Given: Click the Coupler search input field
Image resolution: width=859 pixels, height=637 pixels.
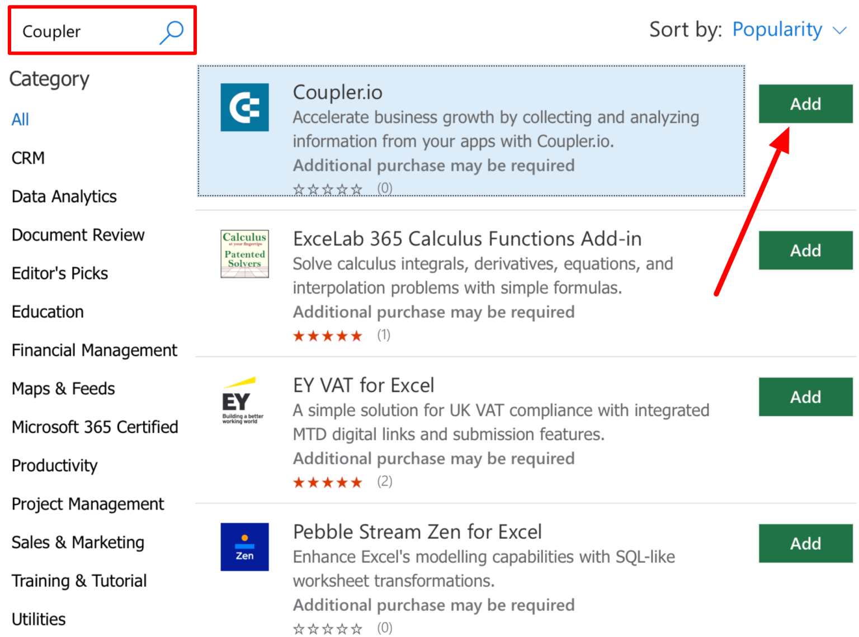Looking at the screenshot, I should [x=84, y=31].
